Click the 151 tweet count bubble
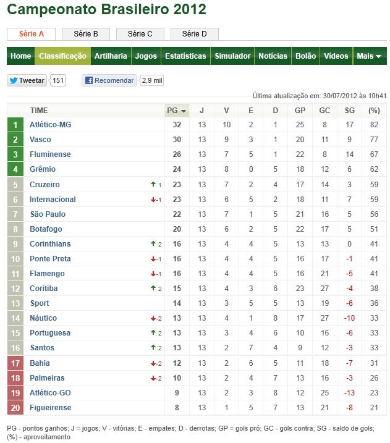Image resolution: width=390 pixels, height=443 pixels. click(x=58, y=80)
